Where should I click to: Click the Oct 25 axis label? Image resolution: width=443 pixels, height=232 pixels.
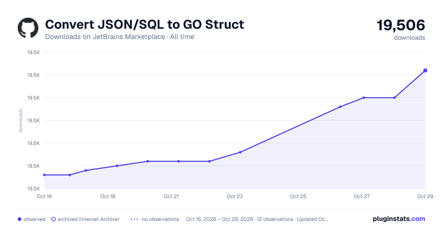point(298,196)
